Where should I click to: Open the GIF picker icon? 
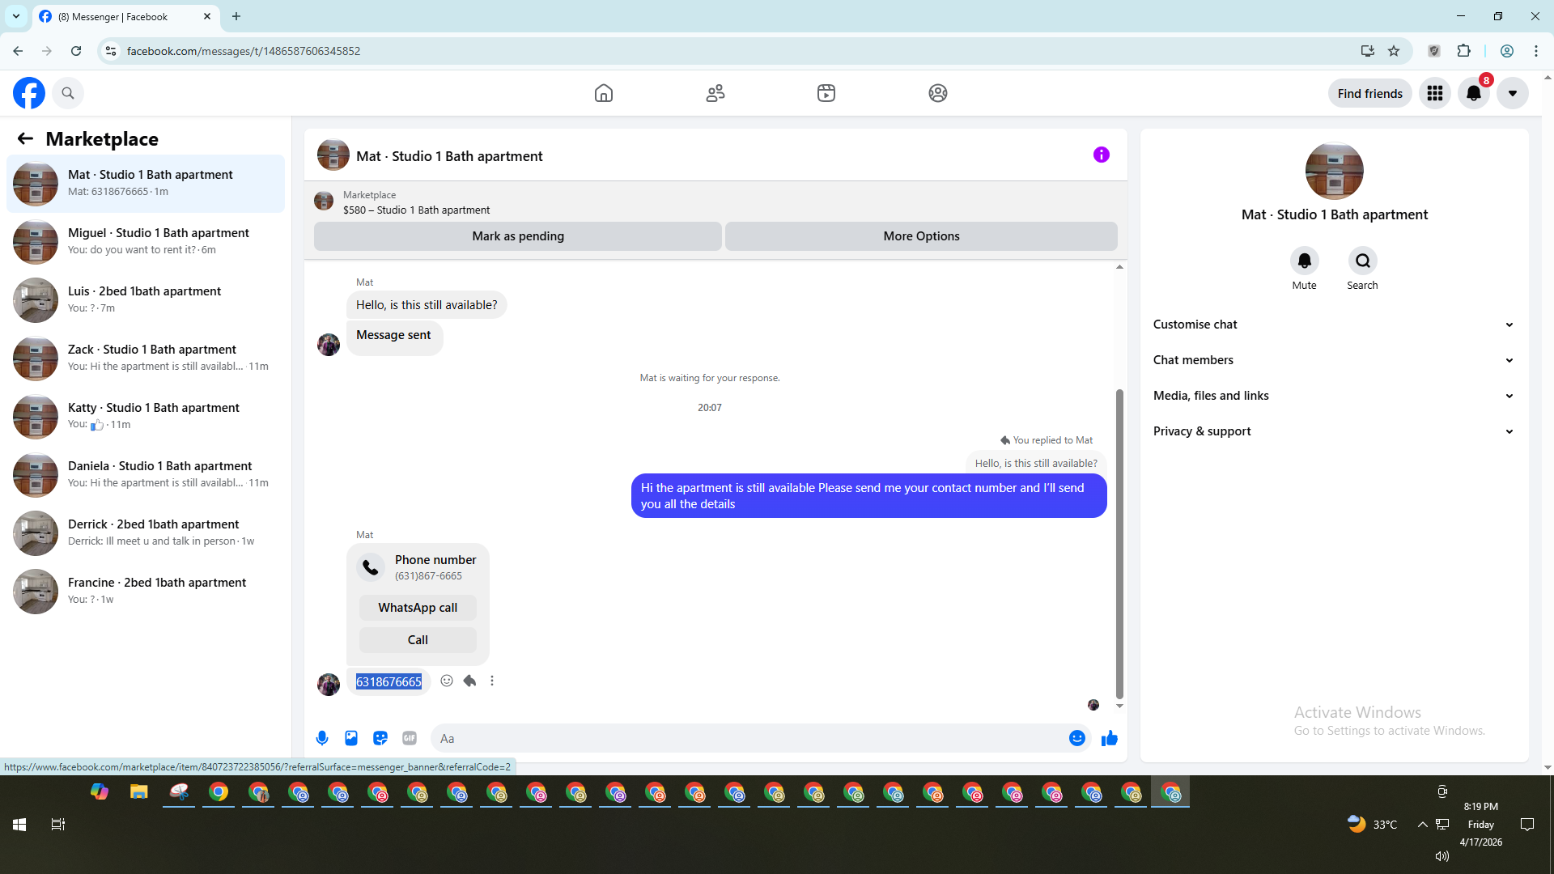(x=410, y=738)
